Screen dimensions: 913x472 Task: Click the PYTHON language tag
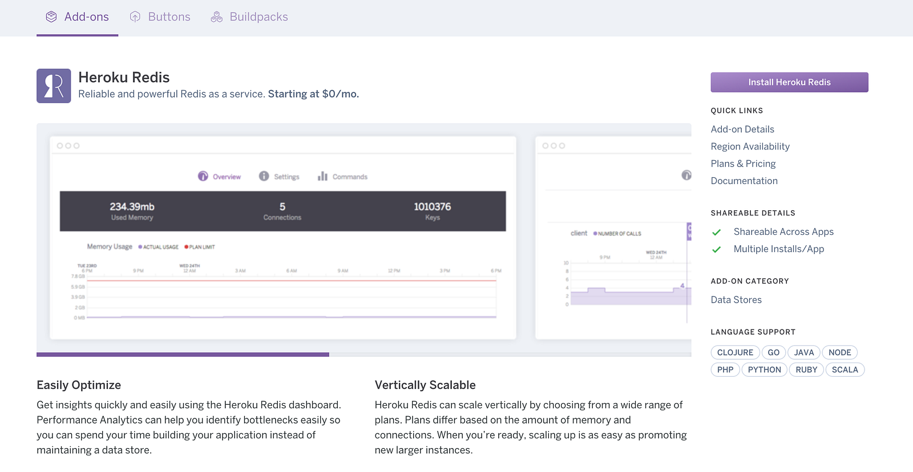[x=764, y=370]
